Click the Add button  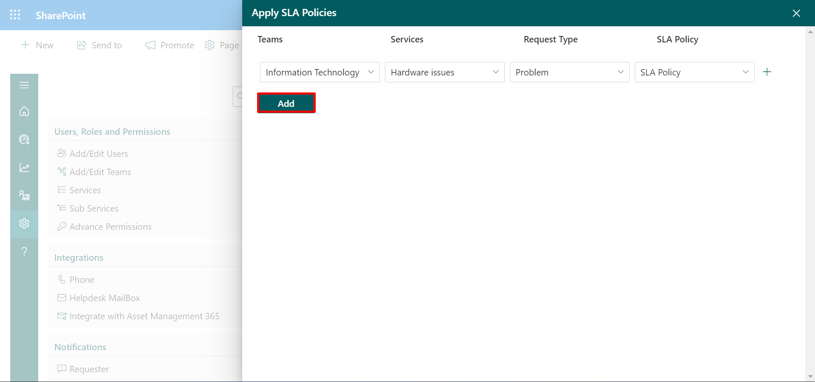[x=286, y=103]
